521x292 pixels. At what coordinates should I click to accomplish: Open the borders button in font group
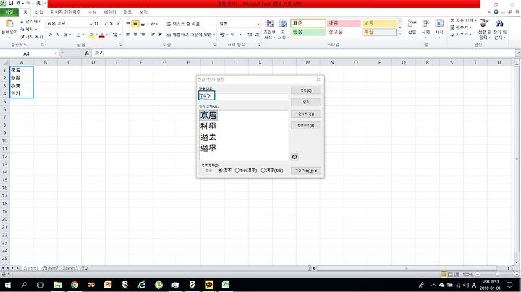[78, 35]
